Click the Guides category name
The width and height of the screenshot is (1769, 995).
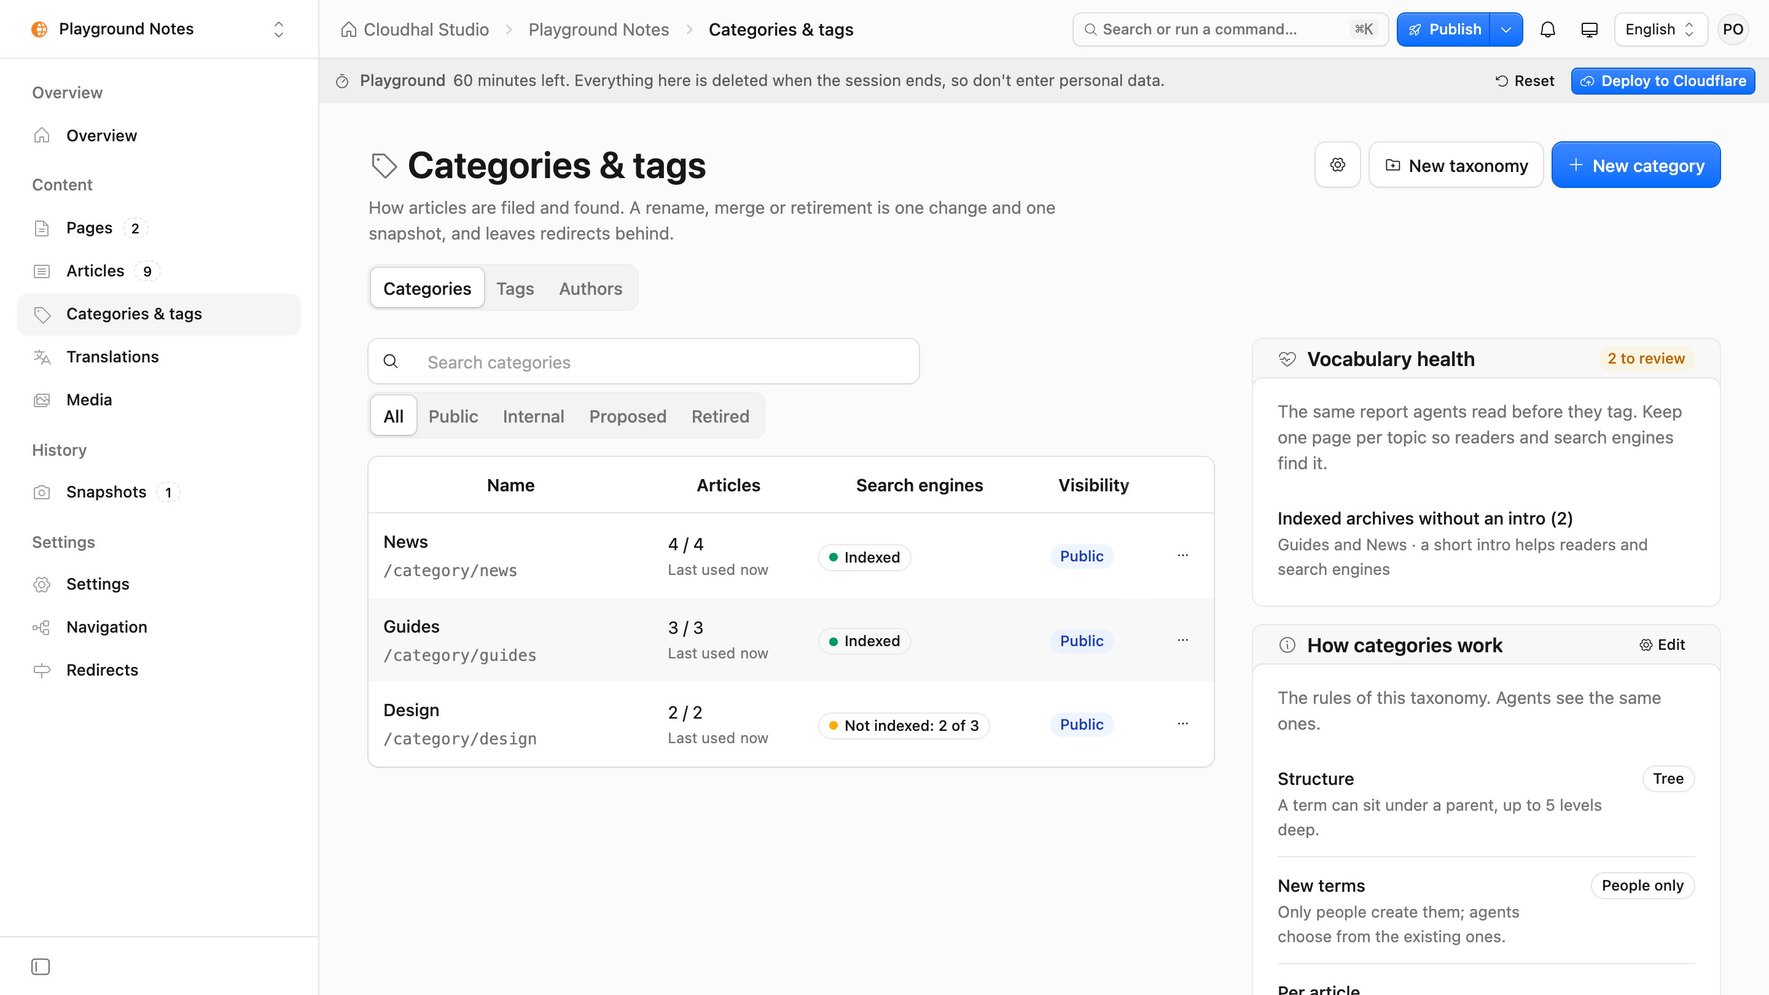412,626
